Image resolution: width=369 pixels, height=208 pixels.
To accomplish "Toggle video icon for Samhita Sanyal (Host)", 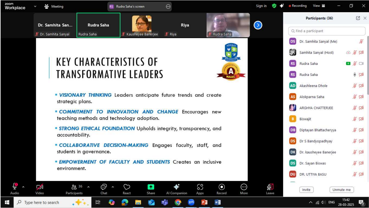I will click(361, 53).
